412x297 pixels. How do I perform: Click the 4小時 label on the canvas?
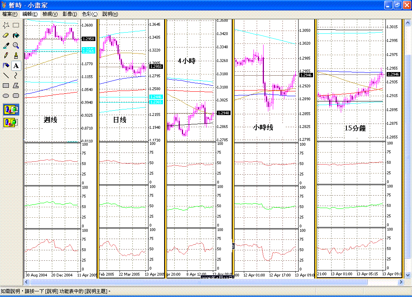point(187,61)
